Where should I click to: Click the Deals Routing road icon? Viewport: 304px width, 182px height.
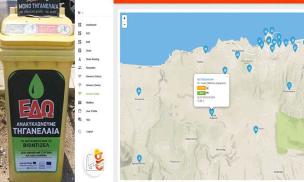click(80, 59)
